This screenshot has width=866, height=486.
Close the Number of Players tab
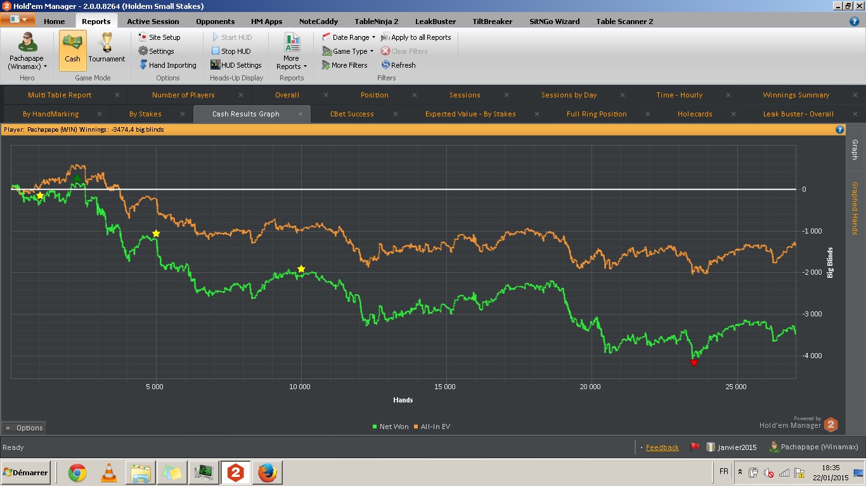pos(242,95)
